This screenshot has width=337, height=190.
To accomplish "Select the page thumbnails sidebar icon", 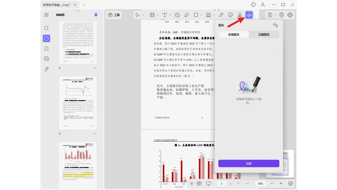I will tap(46, 38).
